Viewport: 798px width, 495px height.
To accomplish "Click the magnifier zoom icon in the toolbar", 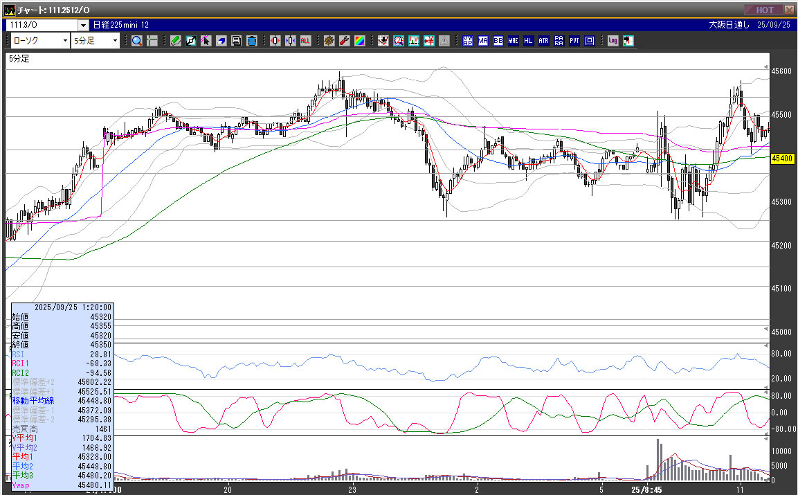I will pos(137,41).
